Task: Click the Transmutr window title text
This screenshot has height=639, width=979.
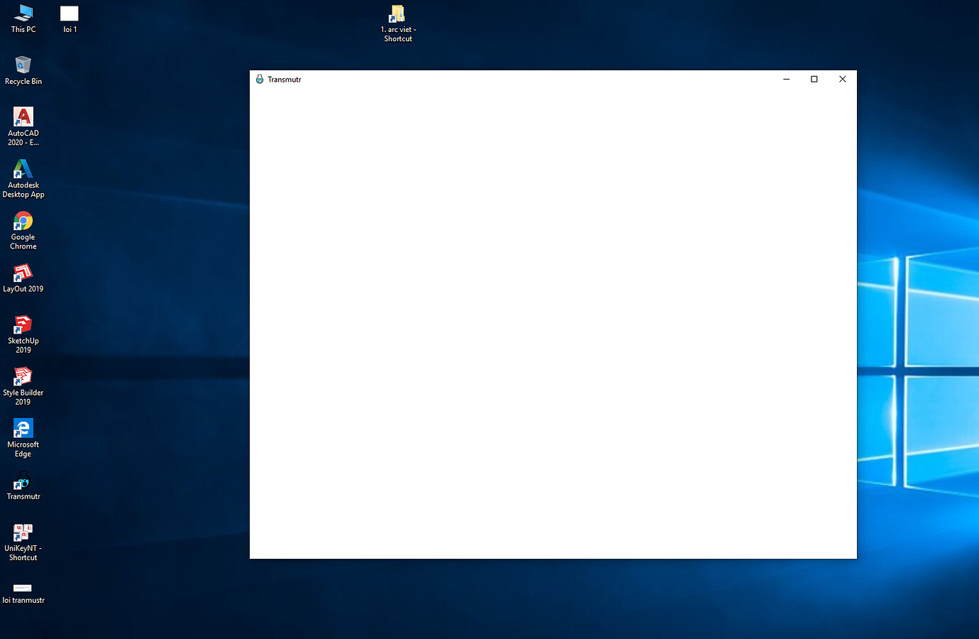Action: [x=284, y=79]
